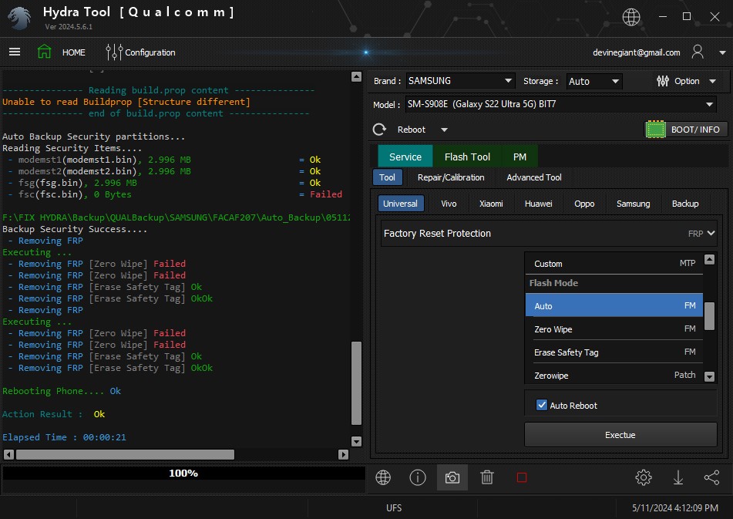Open the Reboot options dropdown arrow
The height and width of the screenshot is (519, 733).
(x=444, y=130)
